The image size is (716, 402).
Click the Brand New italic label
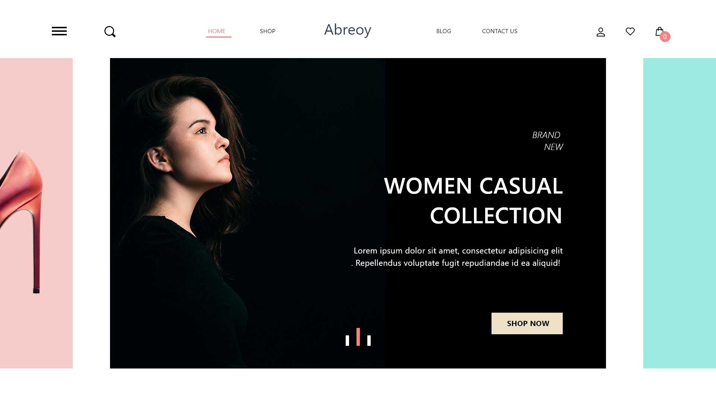tap(547, 141)
